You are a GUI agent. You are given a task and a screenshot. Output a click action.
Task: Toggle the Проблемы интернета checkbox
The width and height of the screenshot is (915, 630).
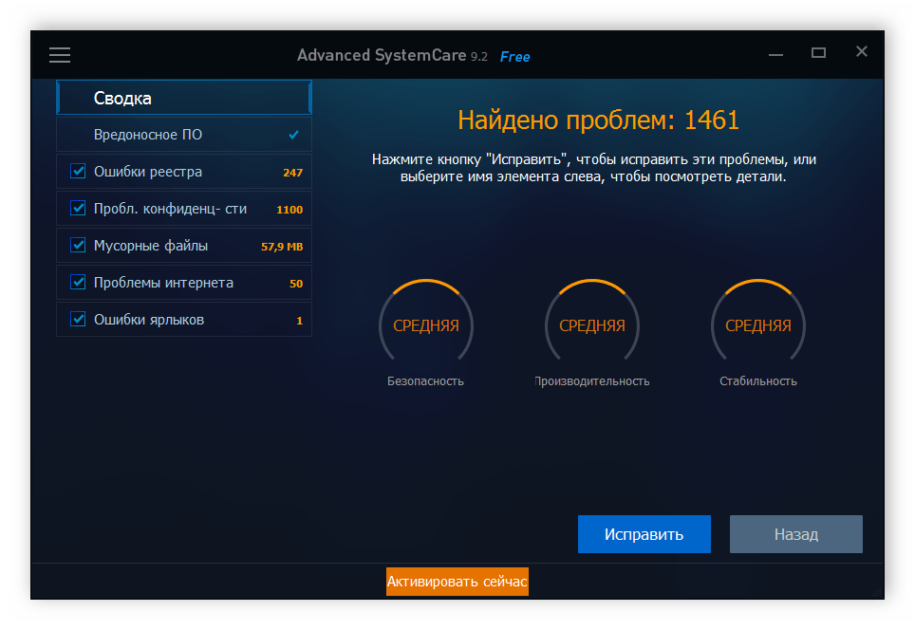tap(77, 282)
